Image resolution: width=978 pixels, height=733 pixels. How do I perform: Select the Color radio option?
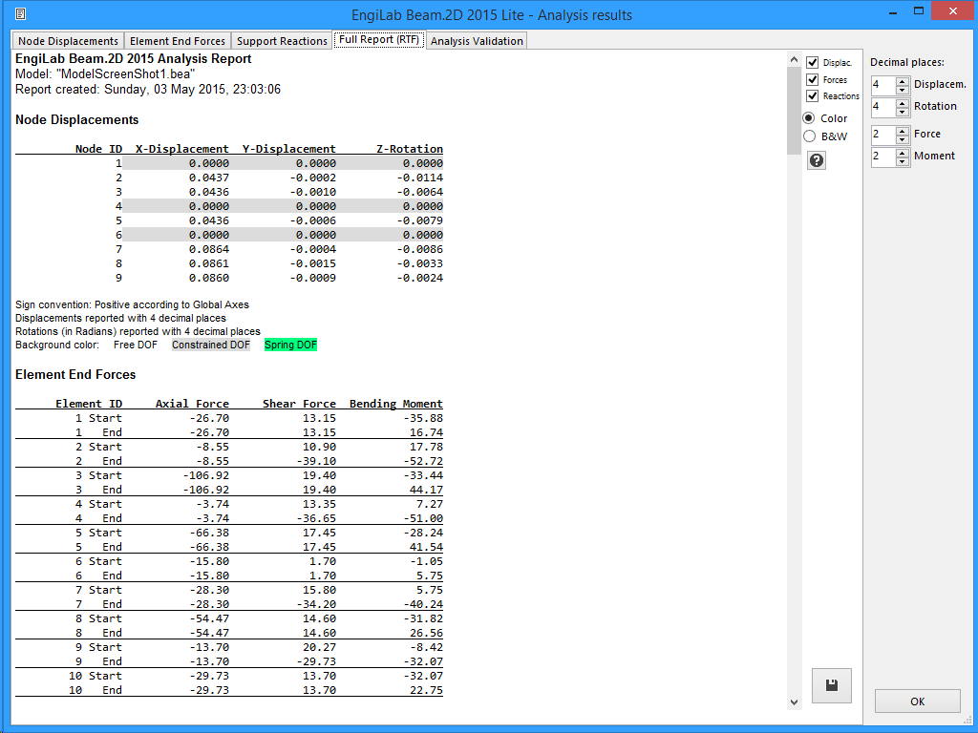pos(810,118)
